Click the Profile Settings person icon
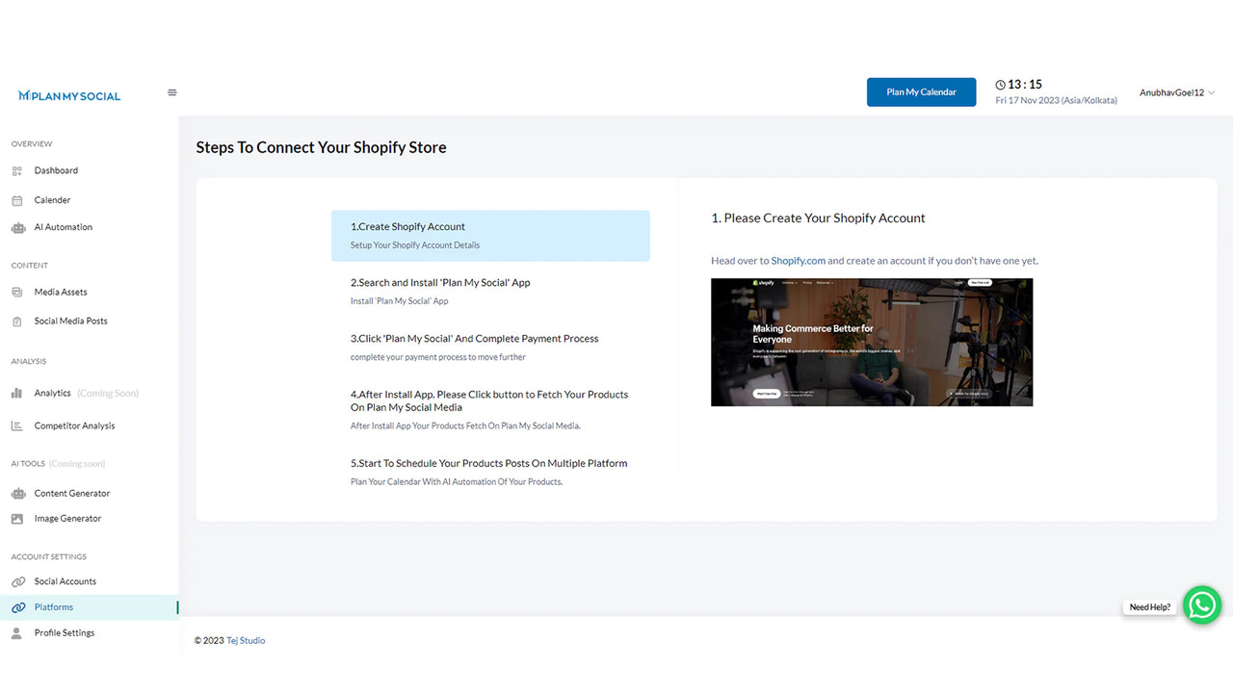Image resolution: width=1233 pixels, height=693 pixels. [x=16, y=633]
